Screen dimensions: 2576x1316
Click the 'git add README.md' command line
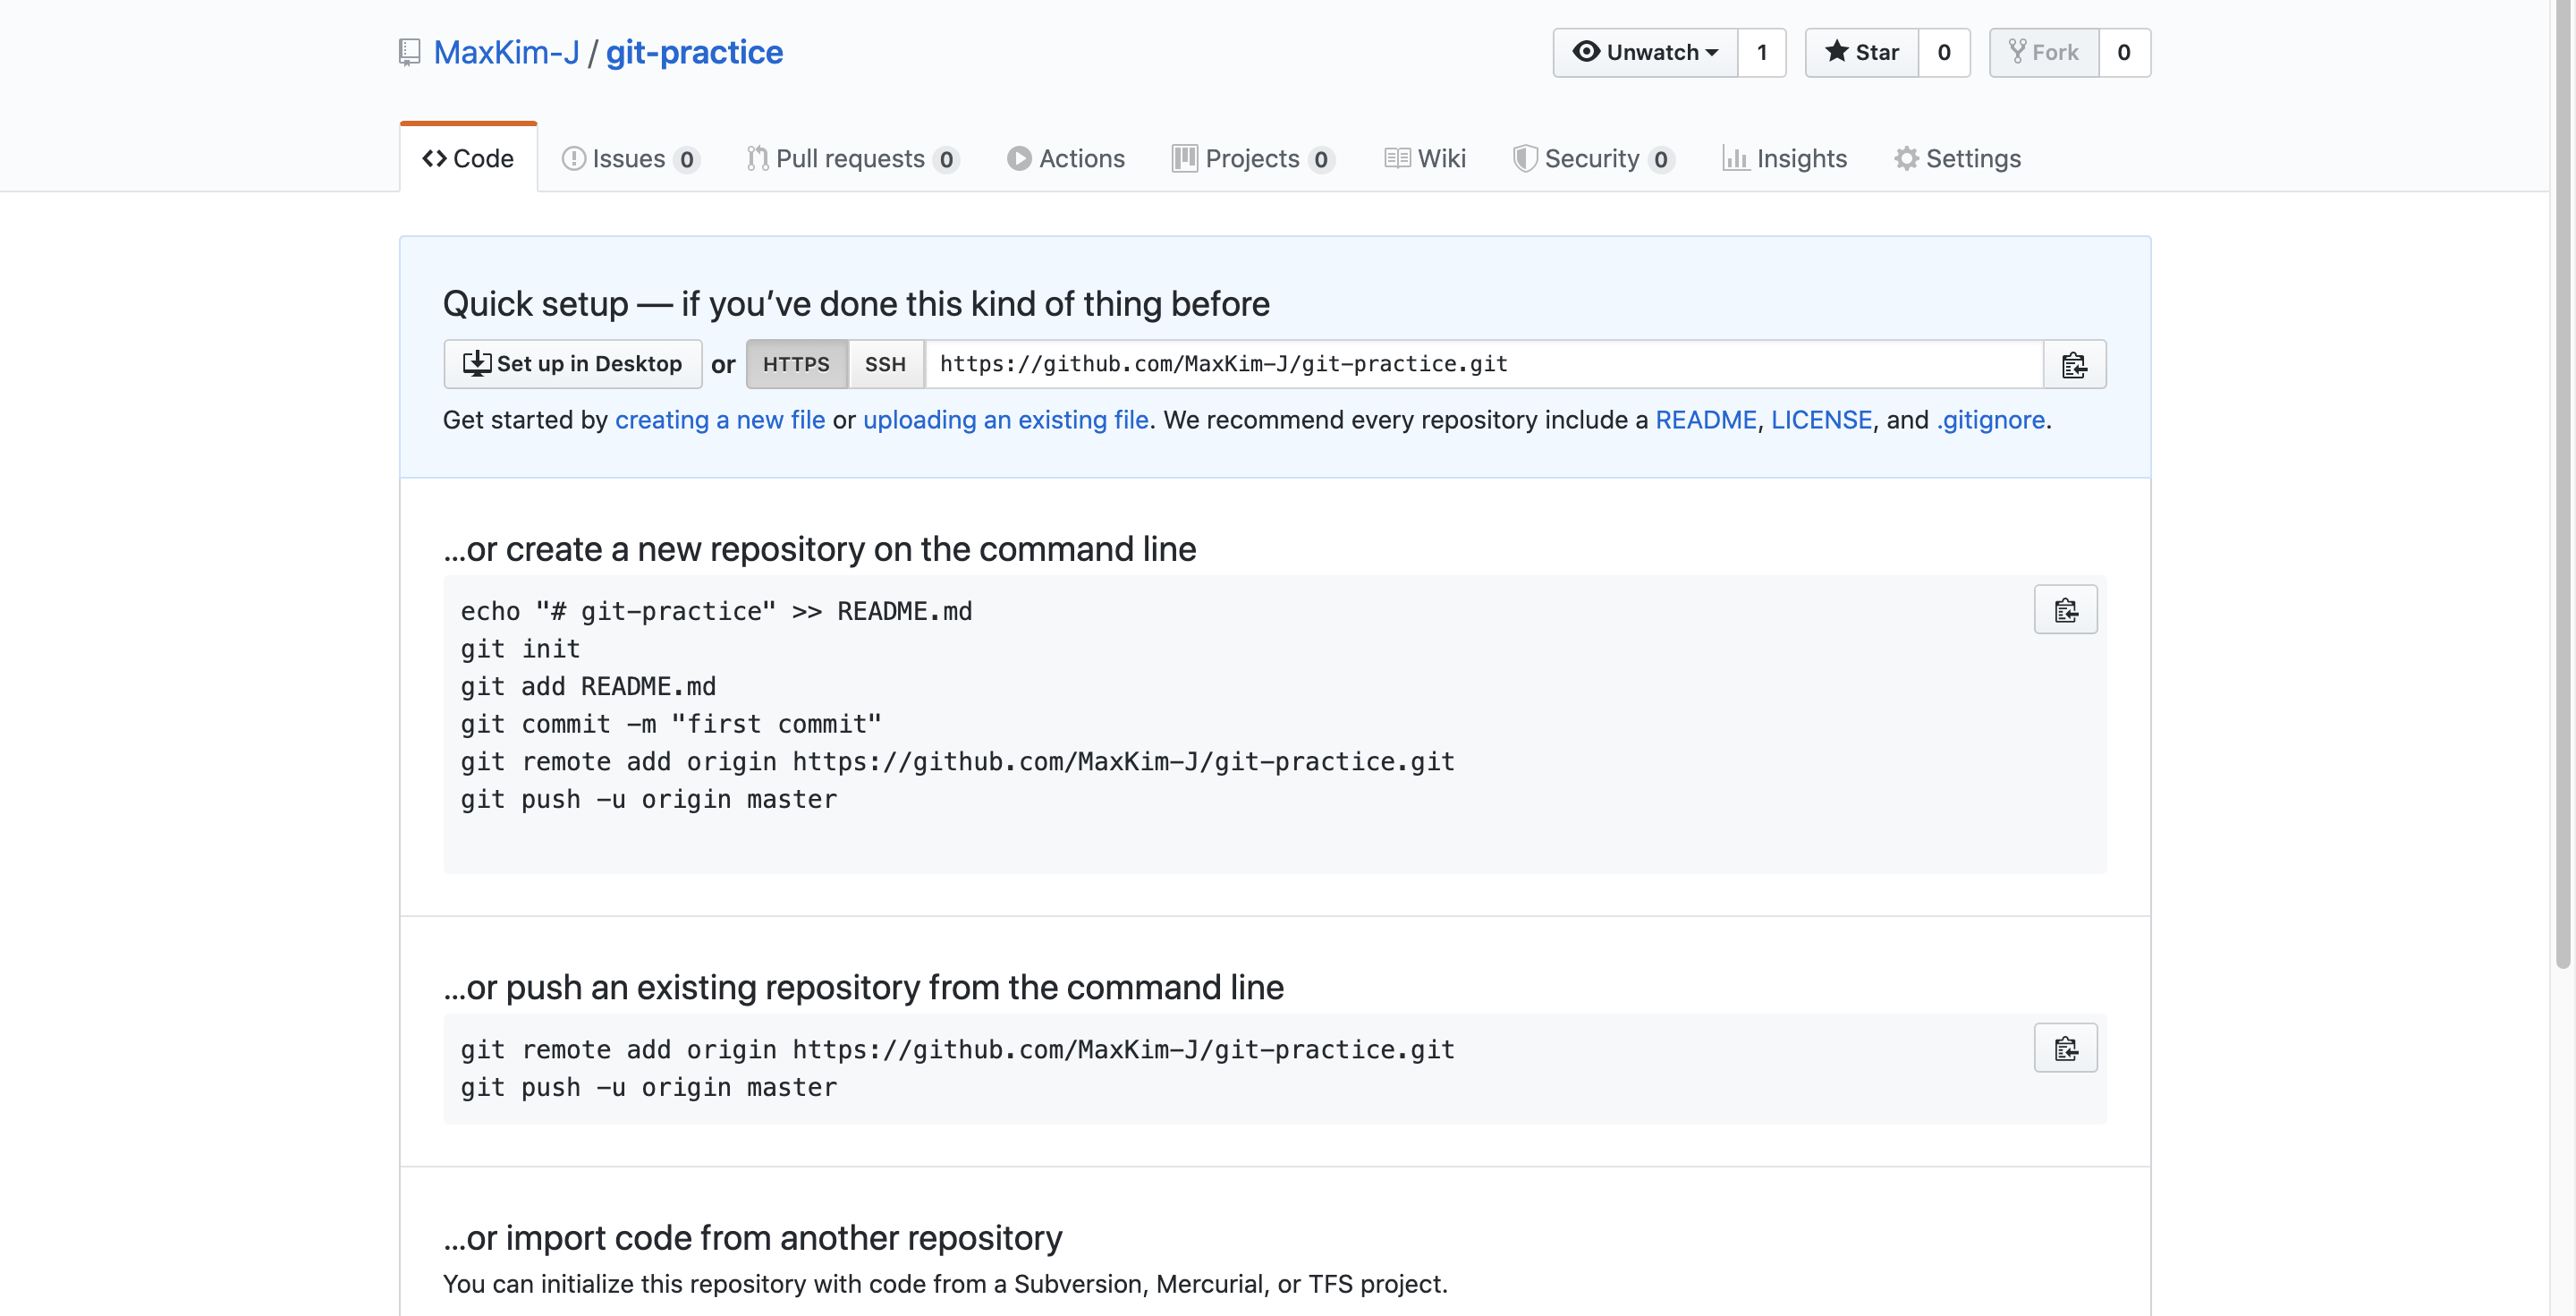[588, 687]
